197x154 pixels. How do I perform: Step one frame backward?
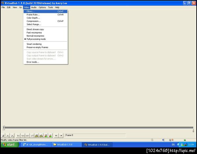[x=23, y=136]
